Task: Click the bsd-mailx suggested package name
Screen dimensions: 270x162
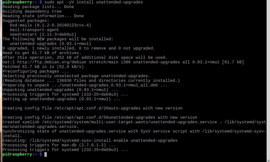Action: (x=21, y=25)
